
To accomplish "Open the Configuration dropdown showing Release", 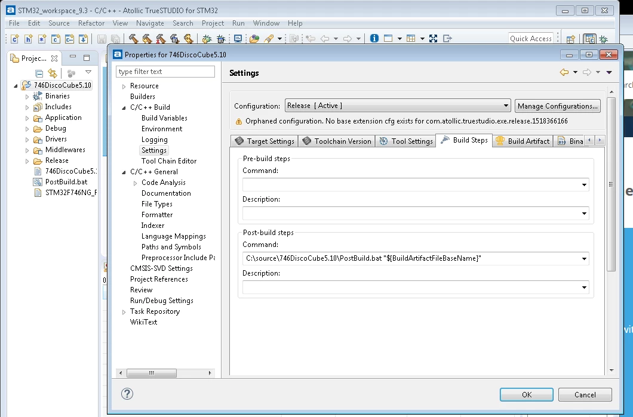I will (x=398, y=106).
